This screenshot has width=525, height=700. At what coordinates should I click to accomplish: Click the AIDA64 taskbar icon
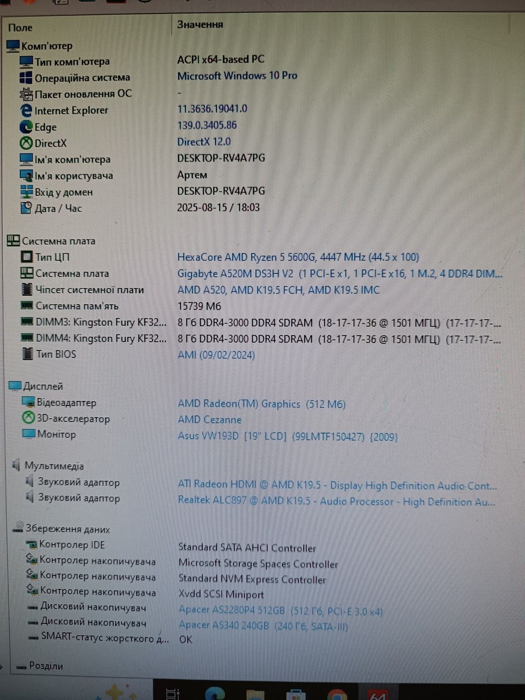click(x=378, y=694)
